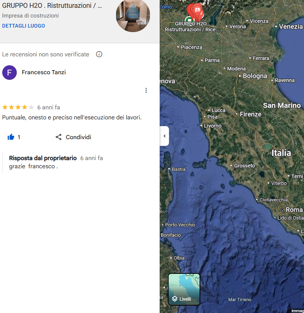
Task: Click the GRUPPO H2O business title heading
Action: (52, 6)
